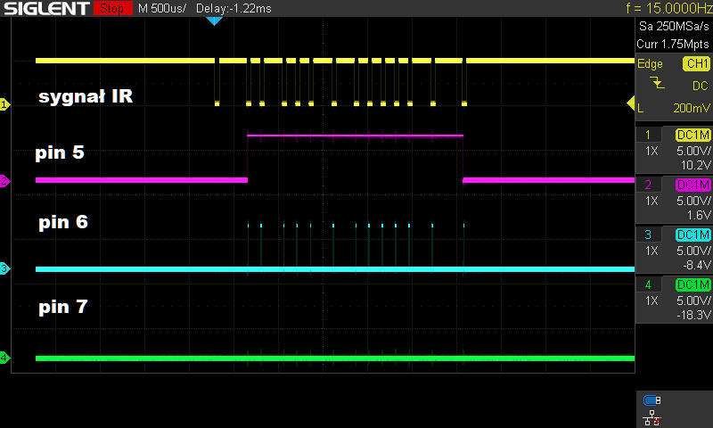Click the blue trigger position marker at top
This screenshot has height=428, width=713.
(x=214, y=21)
